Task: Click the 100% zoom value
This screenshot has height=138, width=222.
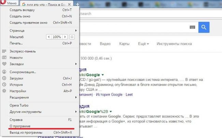Action: 57,37
